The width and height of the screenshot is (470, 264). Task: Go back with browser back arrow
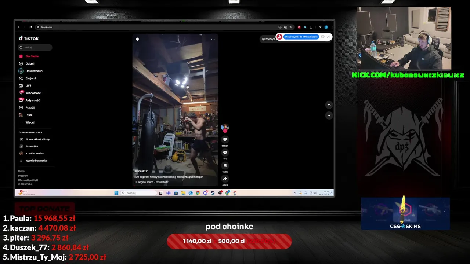18,27
